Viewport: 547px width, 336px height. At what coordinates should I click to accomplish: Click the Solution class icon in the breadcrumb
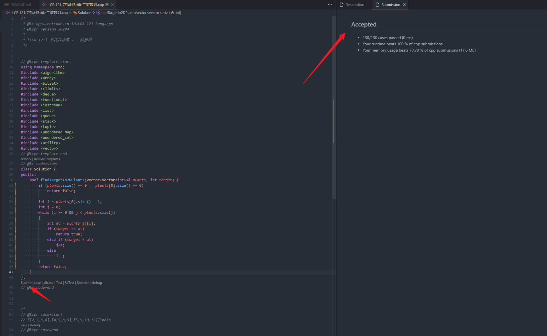(x=75, y=13)
